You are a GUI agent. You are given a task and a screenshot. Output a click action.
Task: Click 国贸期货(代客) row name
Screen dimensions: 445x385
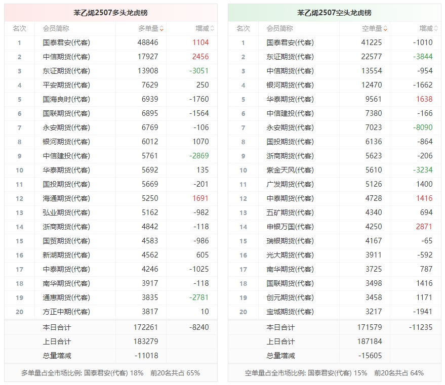[66, 241]
